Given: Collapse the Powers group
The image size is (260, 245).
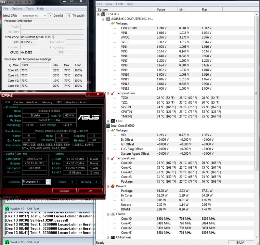Looking at the screenshot, I should [108, 187].
